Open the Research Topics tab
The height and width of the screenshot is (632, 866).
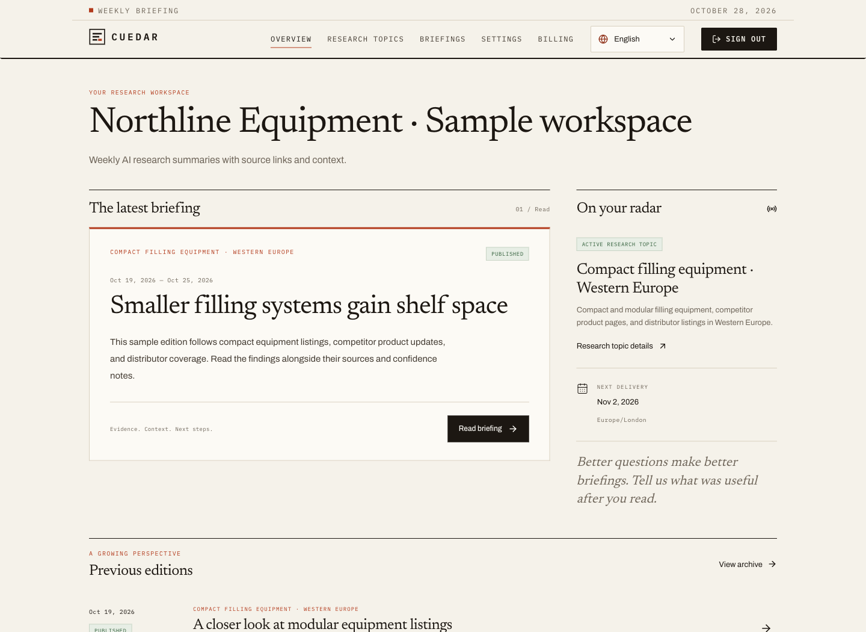(366, 39)
